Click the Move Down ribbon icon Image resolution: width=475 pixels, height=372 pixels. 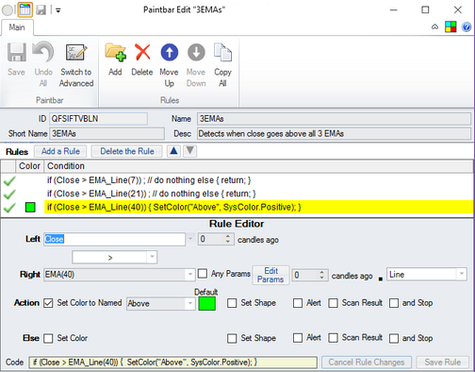click(x=196, y=52)
